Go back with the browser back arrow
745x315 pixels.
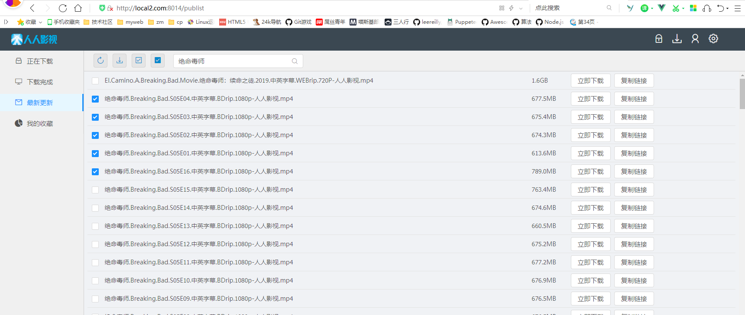coord(32,8)
